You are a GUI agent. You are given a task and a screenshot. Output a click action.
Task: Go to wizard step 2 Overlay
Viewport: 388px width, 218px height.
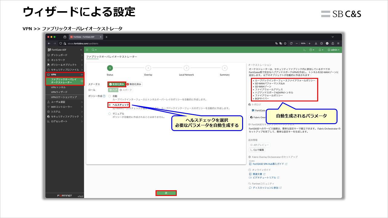click(x=148, y=68)
